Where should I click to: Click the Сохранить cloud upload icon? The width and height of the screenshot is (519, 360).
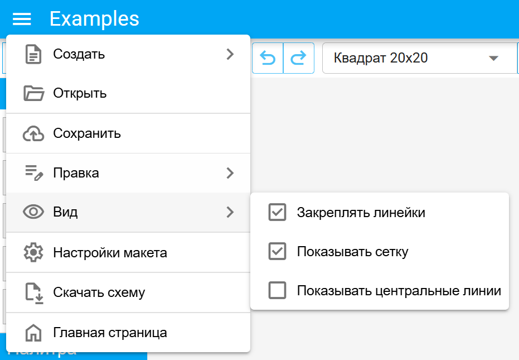click(33, 133)
